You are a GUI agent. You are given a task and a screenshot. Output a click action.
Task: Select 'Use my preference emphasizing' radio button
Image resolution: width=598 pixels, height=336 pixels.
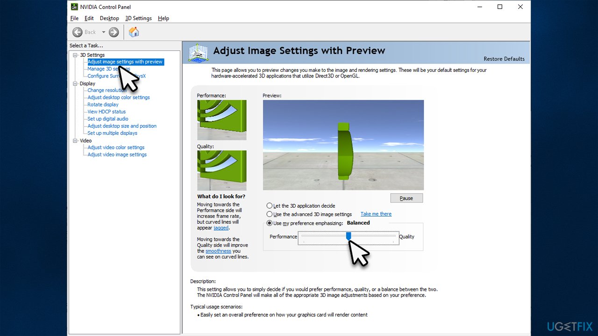[270, 223]
